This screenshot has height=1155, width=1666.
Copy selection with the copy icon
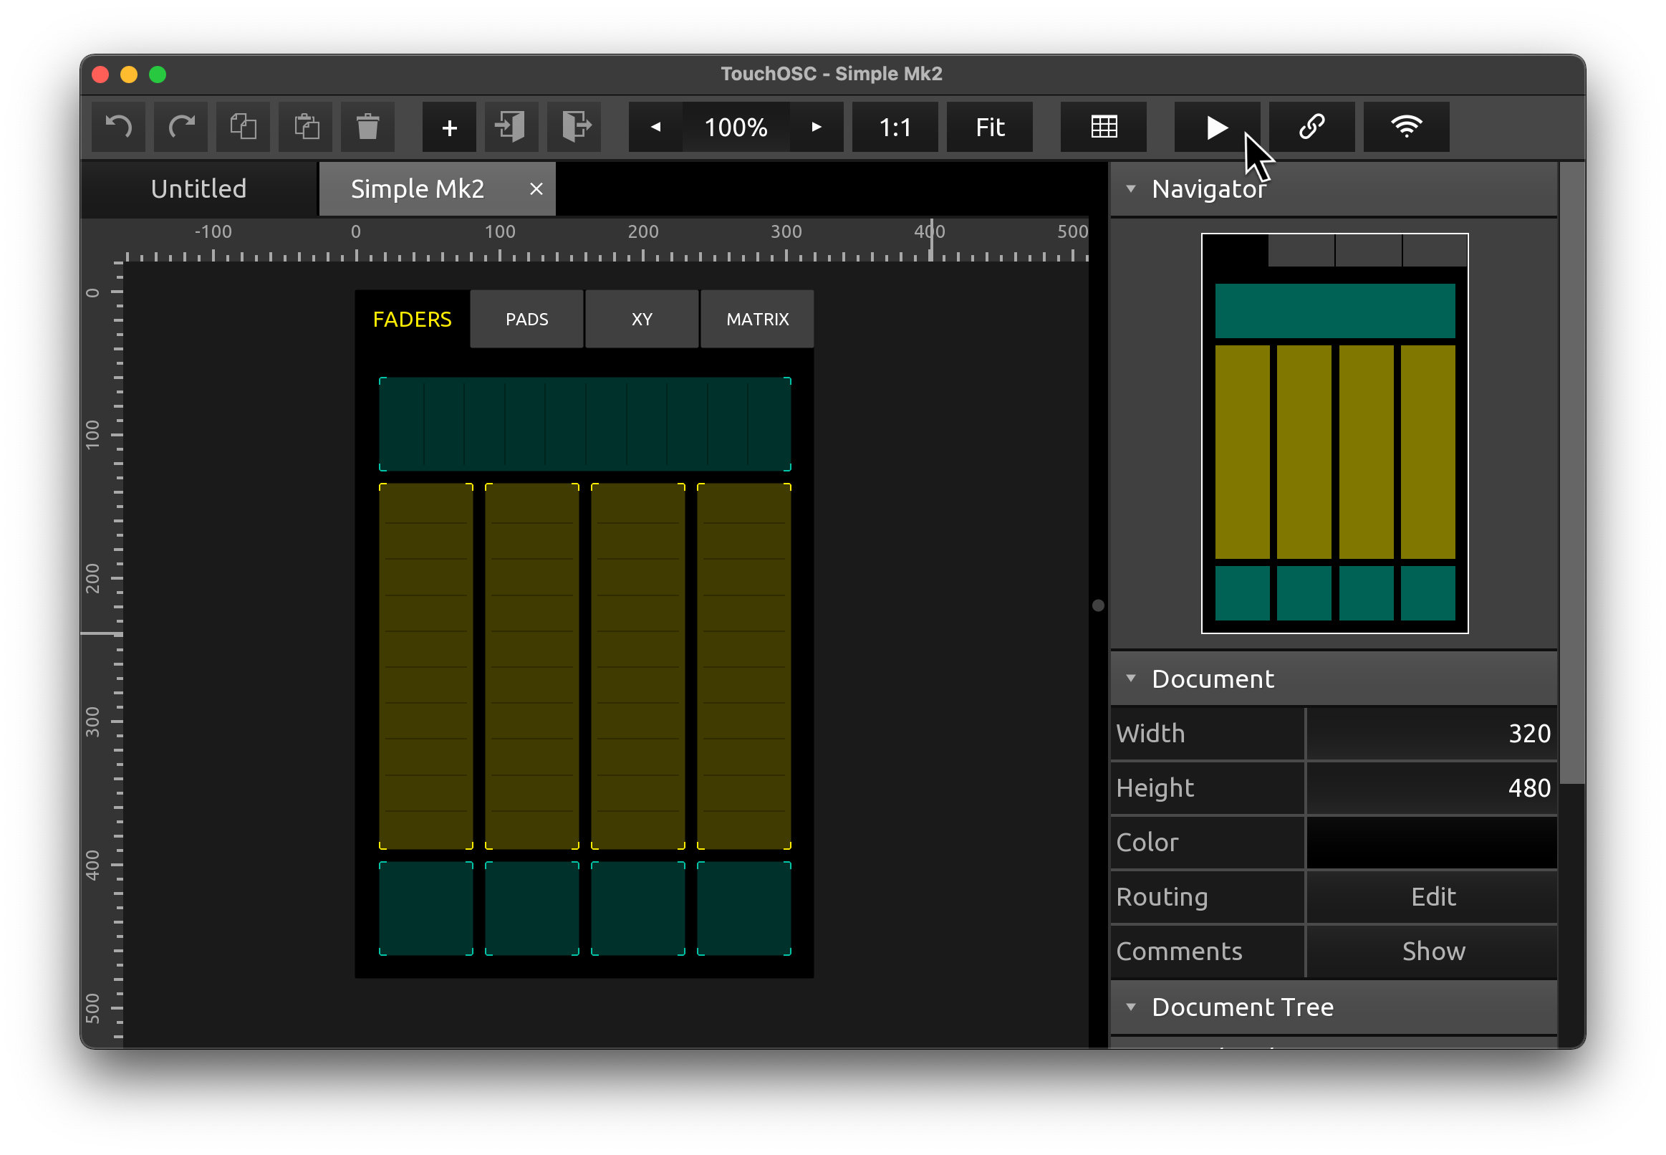[243, 127]
